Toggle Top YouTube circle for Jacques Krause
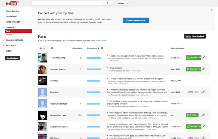The image size is (218, 139). click(x=193, y=69)
